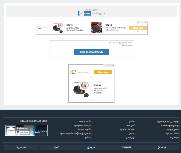Click down arrow in the square ad

(x=91, y=100)
